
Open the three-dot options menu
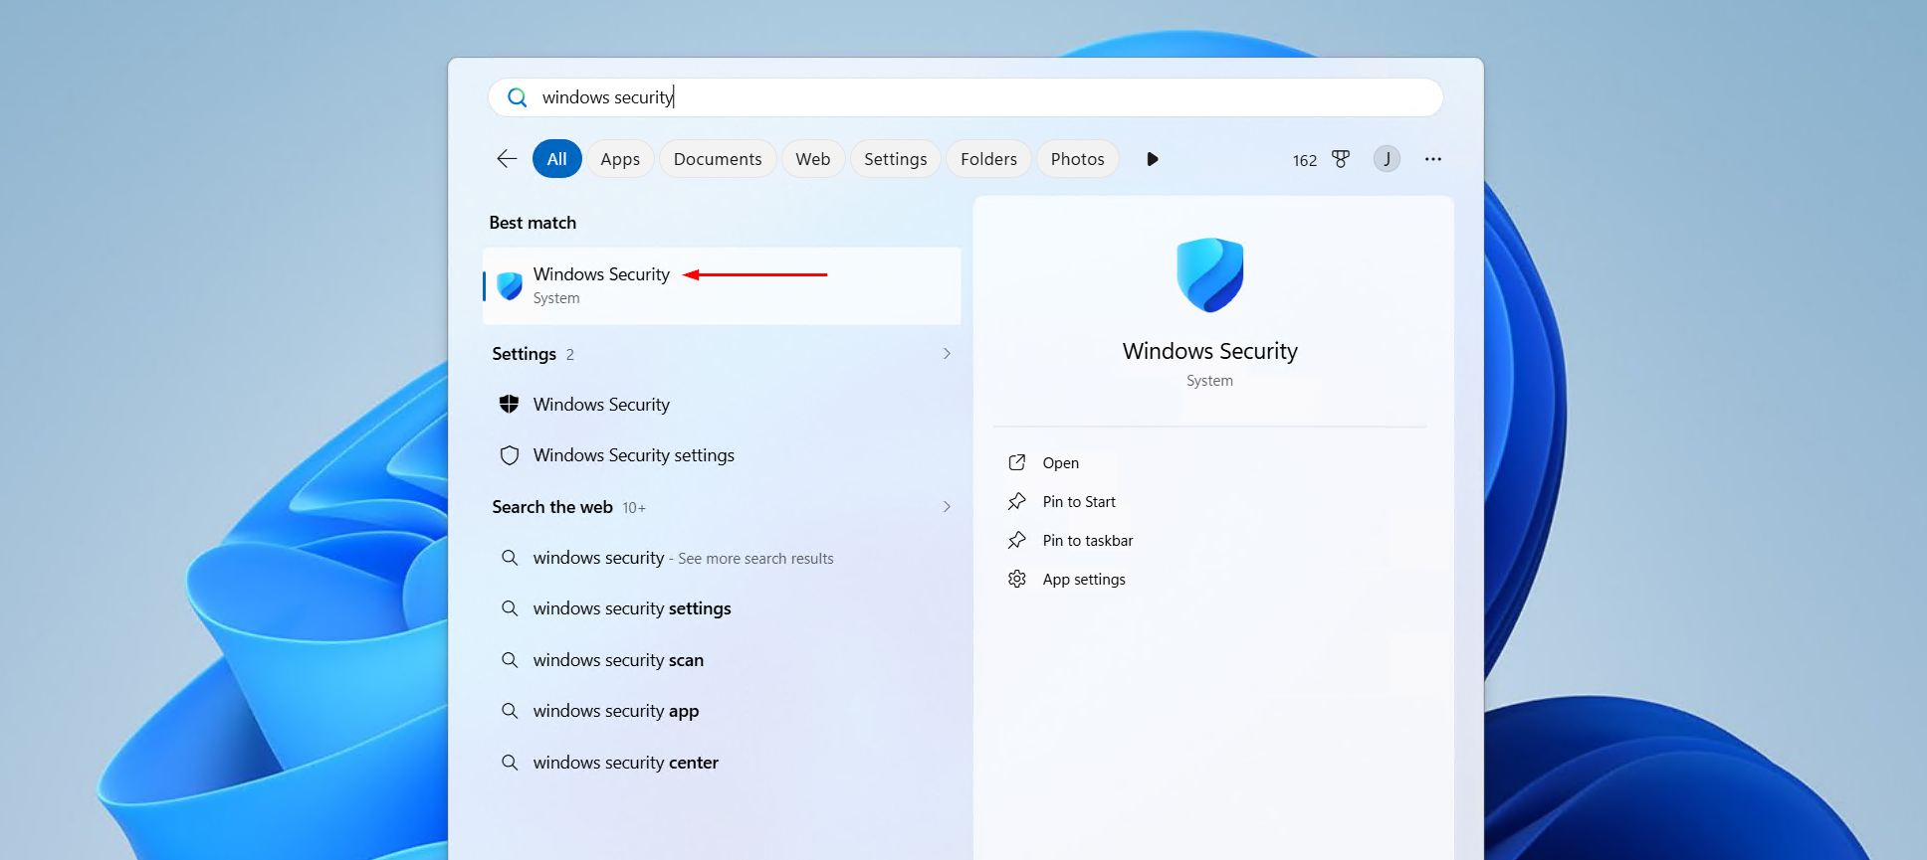tap(1432, 159)
